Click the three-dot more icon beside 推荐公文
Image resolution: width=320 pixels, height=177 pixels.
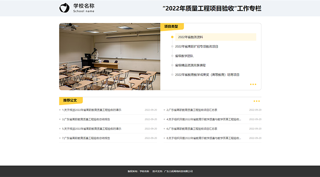256,101
